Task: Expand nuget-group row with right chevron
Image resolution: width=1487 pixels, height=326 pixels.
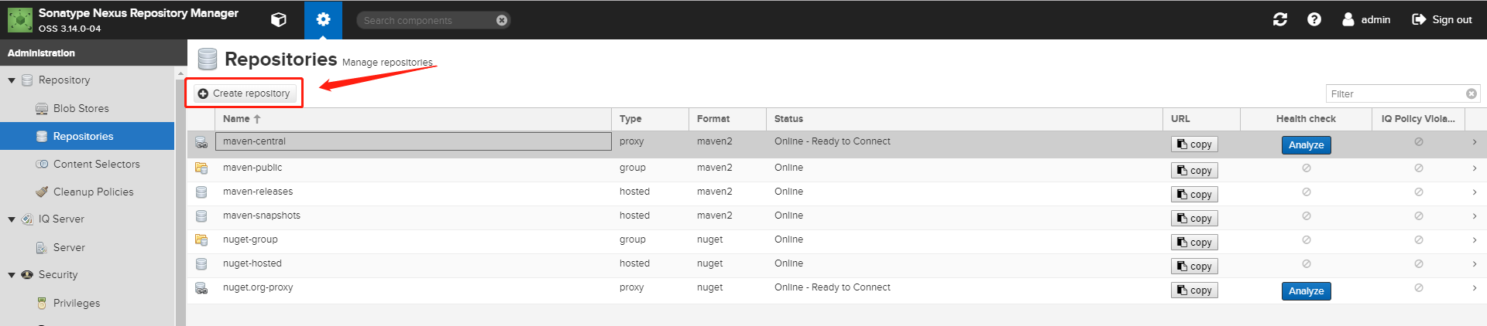Action: [1475, 239]
